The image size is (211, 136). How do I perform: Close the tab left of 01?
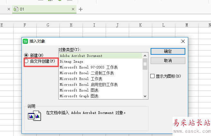point(9,9)
